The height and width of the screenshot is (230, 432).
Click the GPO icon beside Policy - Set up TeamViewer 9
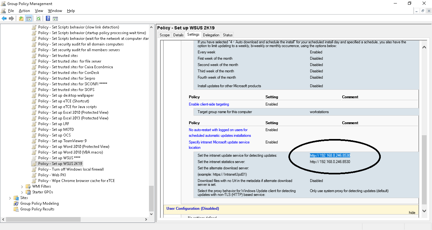[34, 141]
